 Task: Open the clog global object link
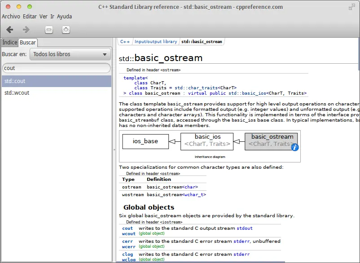point(127,254)
